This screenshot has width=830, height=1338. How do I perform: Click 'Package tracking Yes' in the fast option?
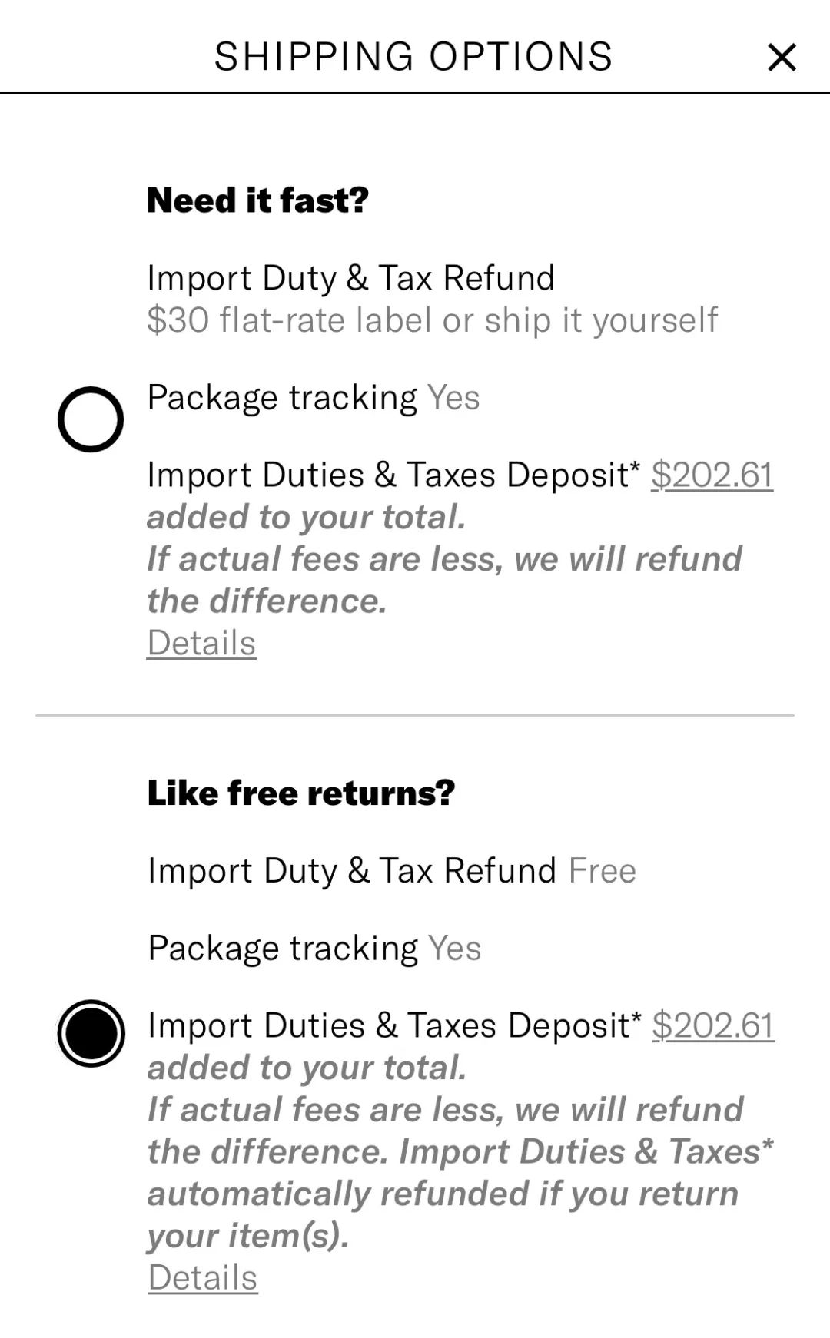(x=313, y=398)
